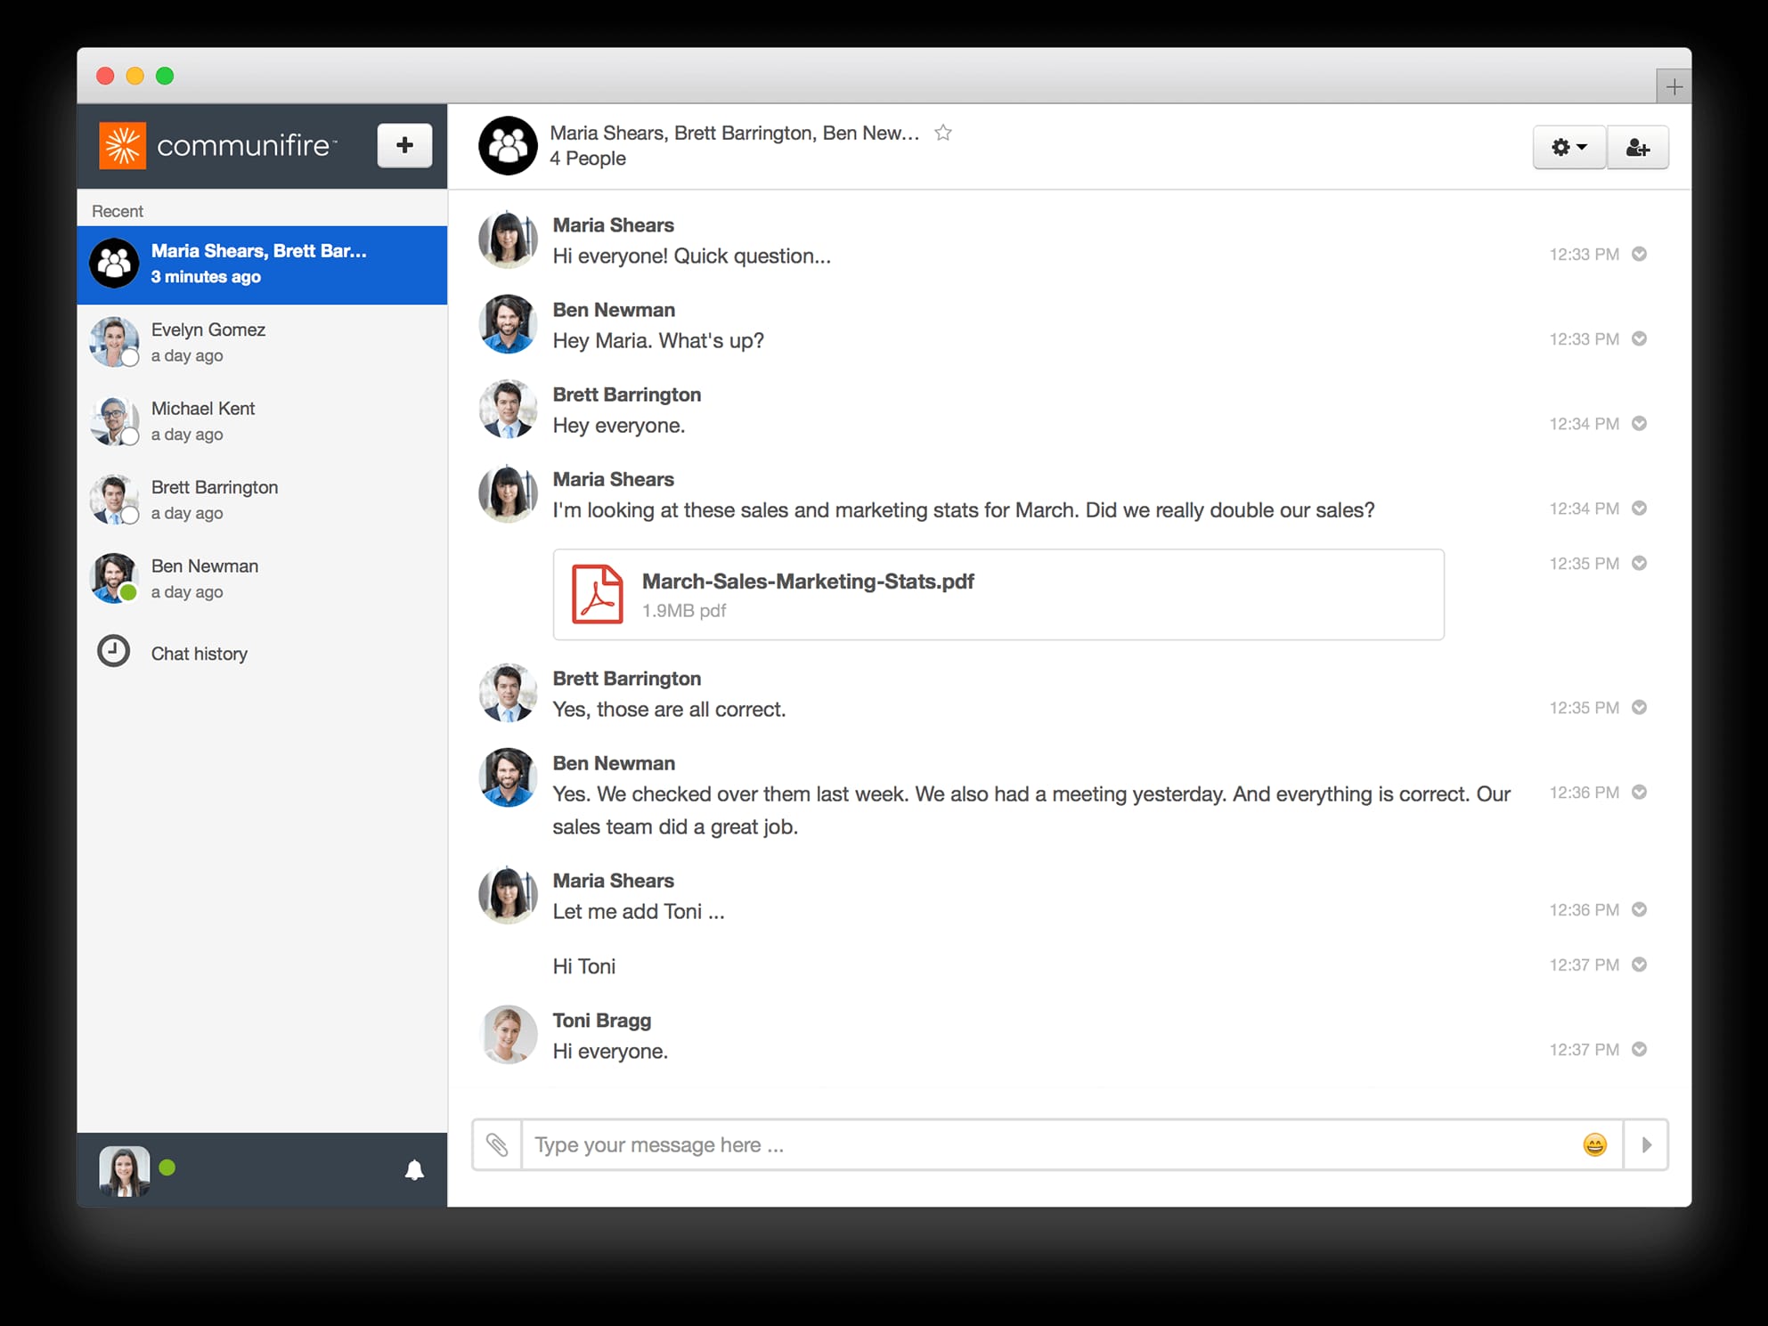The width and height of the screenshot is (1768, 1326).
Task: Send the message with the arrow icon
Action: coord(1645,1145)
